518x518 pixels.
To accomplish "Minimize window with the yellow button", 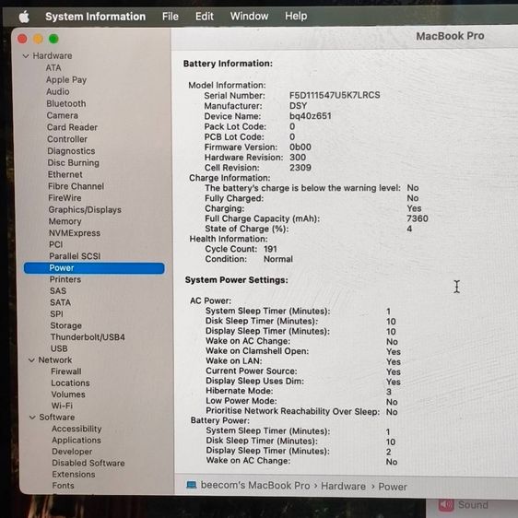I will [38, 39].
